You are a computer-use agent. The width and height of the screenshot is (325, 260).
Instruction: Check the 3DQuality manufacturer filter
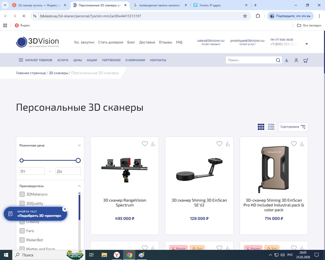(22, 203)
